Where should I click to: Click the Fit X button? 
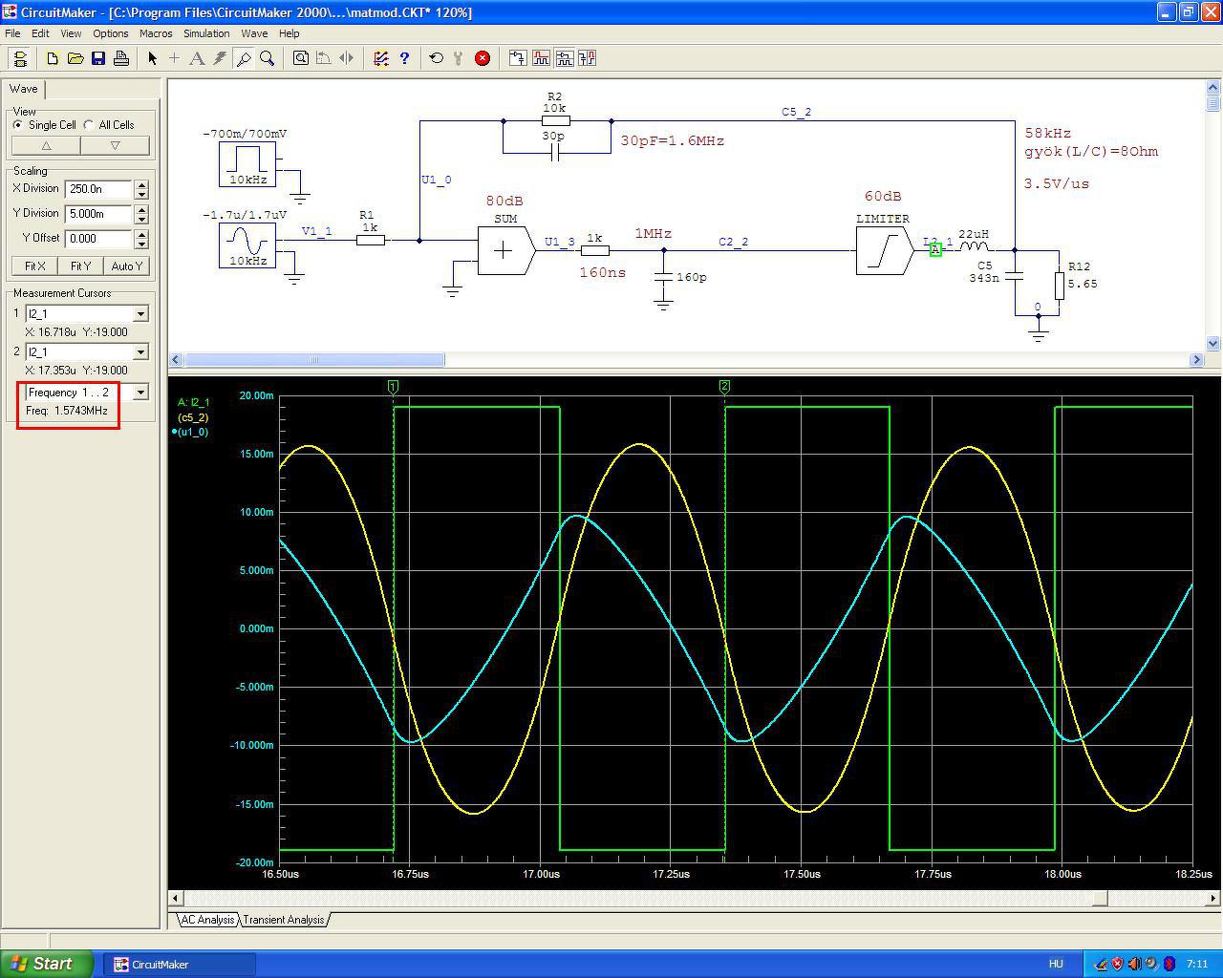[x=34, y=266]
